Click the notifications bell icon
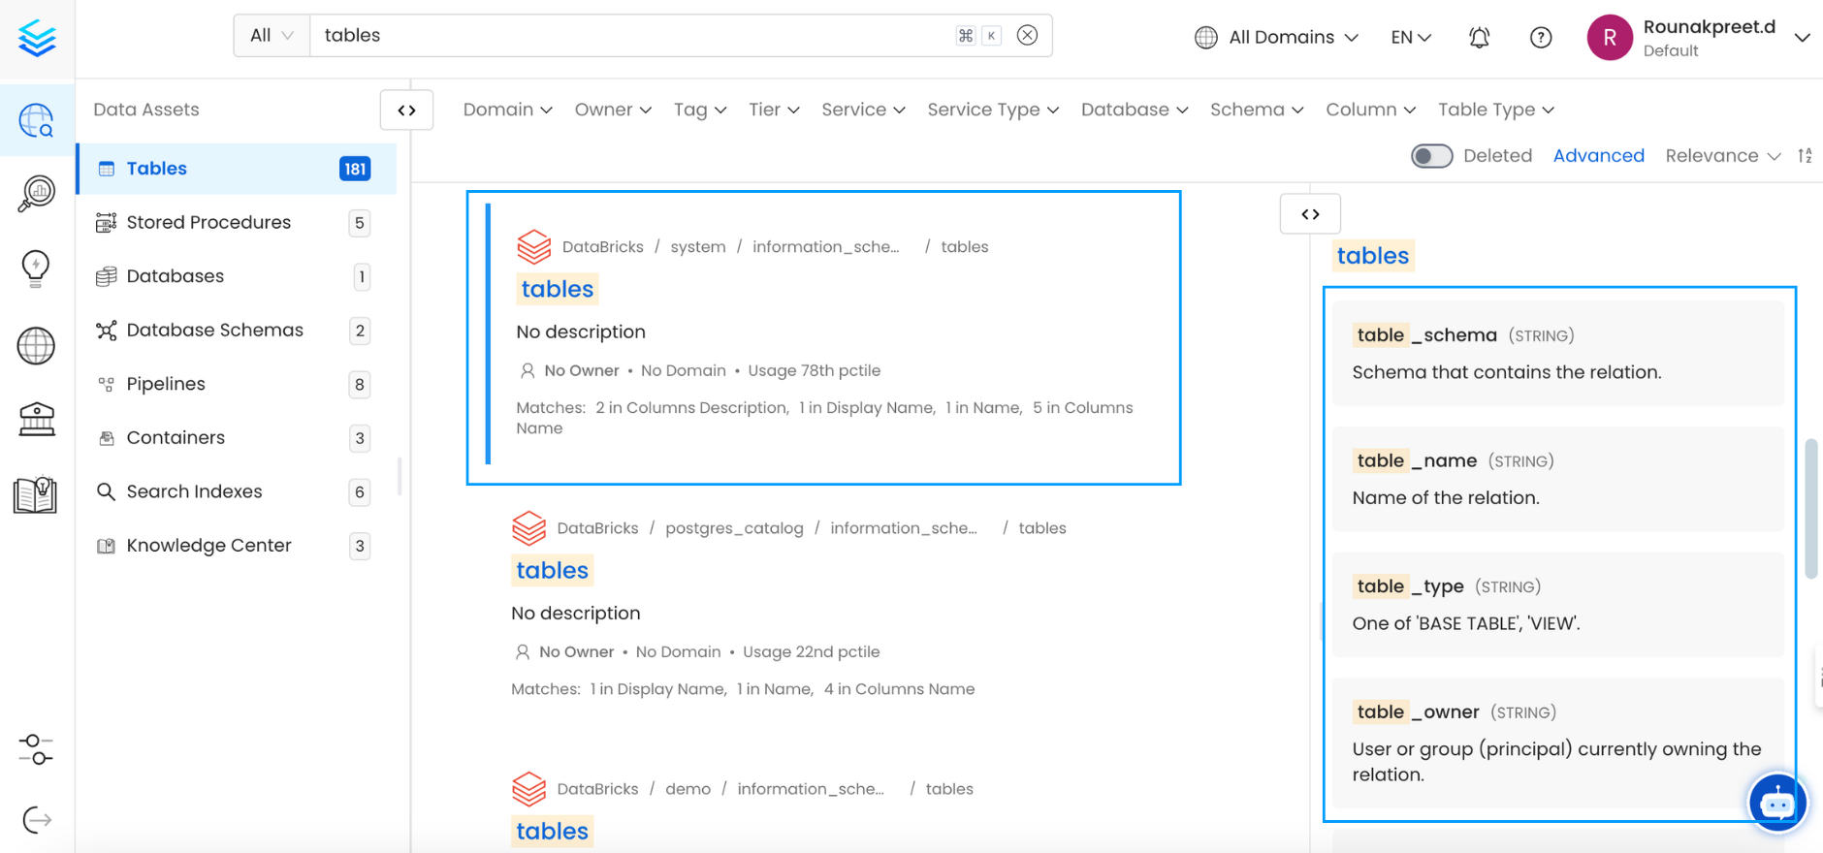Image resolution: width=1823 pixels, height=853 pixels. [x=1479, y=38]
